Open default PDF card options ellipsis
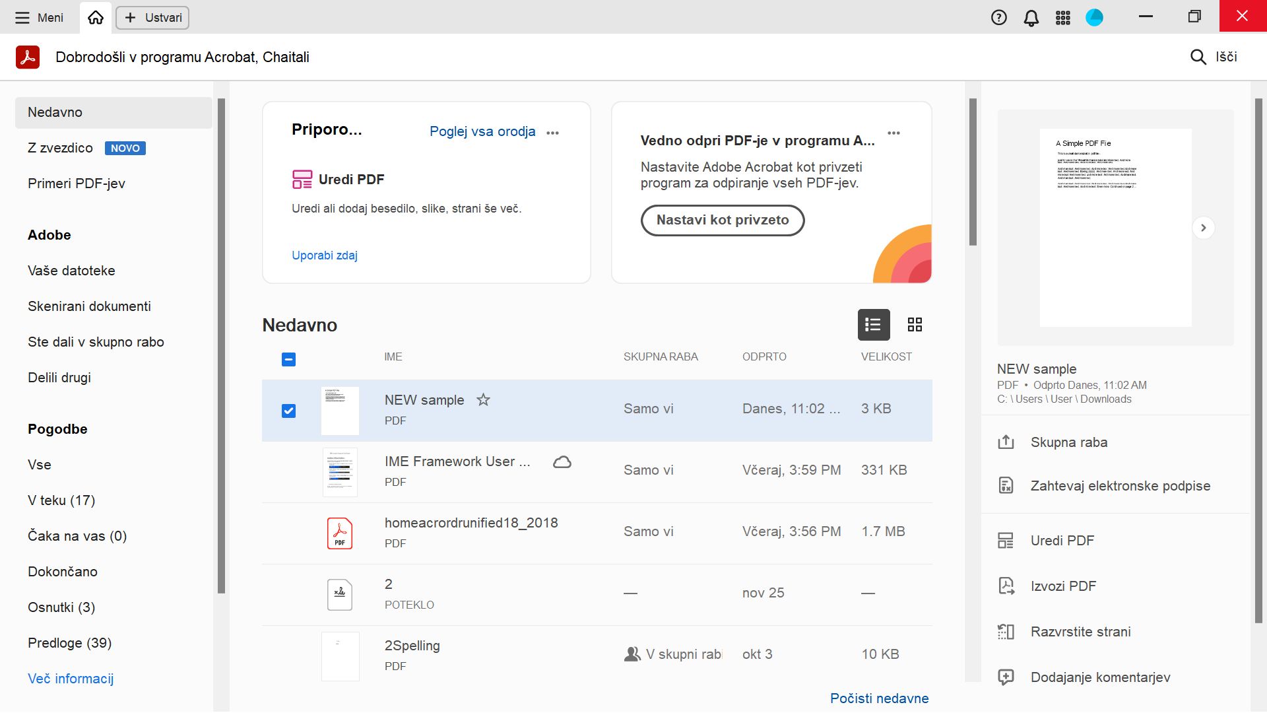 893,133
